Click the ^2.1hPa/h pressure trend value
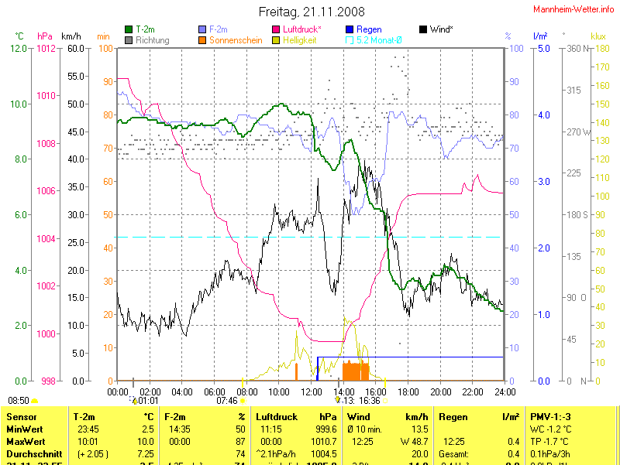The image size is (620, 465). tap(276, 454)
